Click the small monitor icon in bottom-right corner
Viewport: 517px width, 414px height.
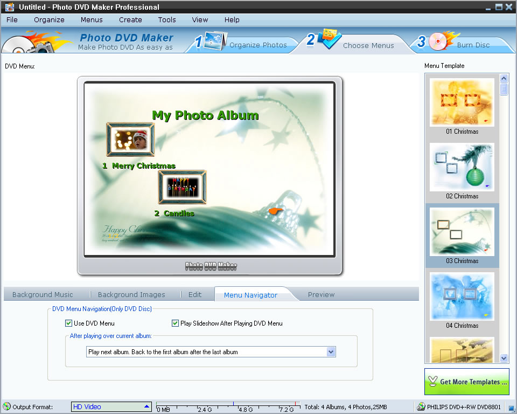pos(512,409)
